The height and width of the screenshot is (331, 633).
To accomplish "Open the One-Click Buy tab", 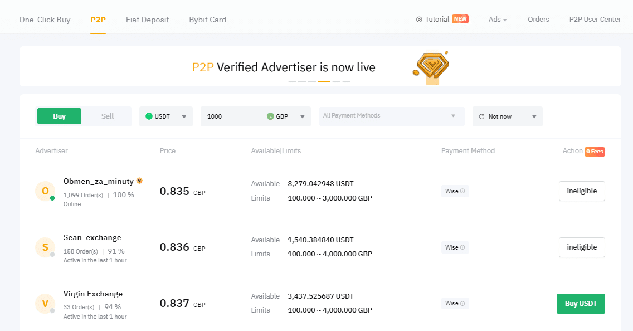I will 45,20.
